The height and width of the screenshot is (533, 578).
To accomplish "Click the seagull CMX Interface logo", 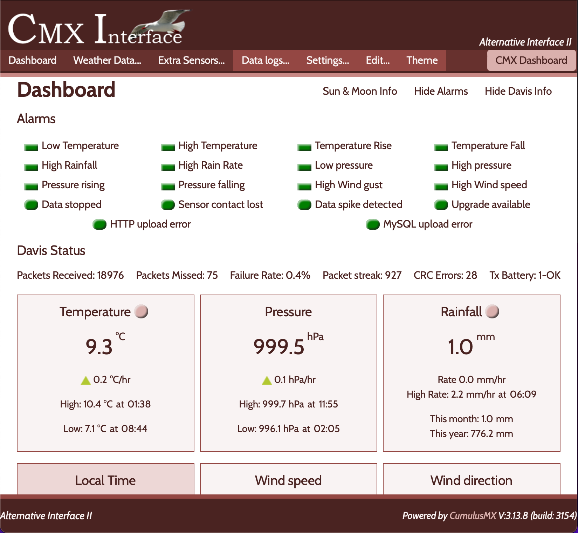I will tap(98, 28).
